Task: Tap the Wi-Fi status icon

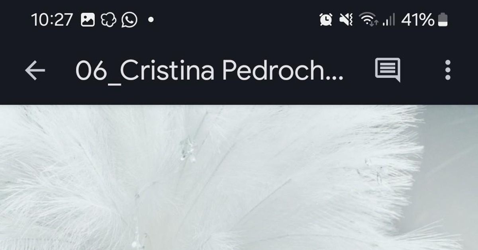Action: click(x=368, y=20)
